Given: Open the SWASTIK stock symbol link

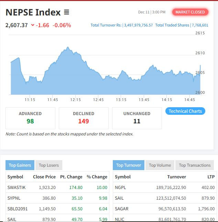Looking at the screenshot, I should pyautogui.click(x=16, y=187).
